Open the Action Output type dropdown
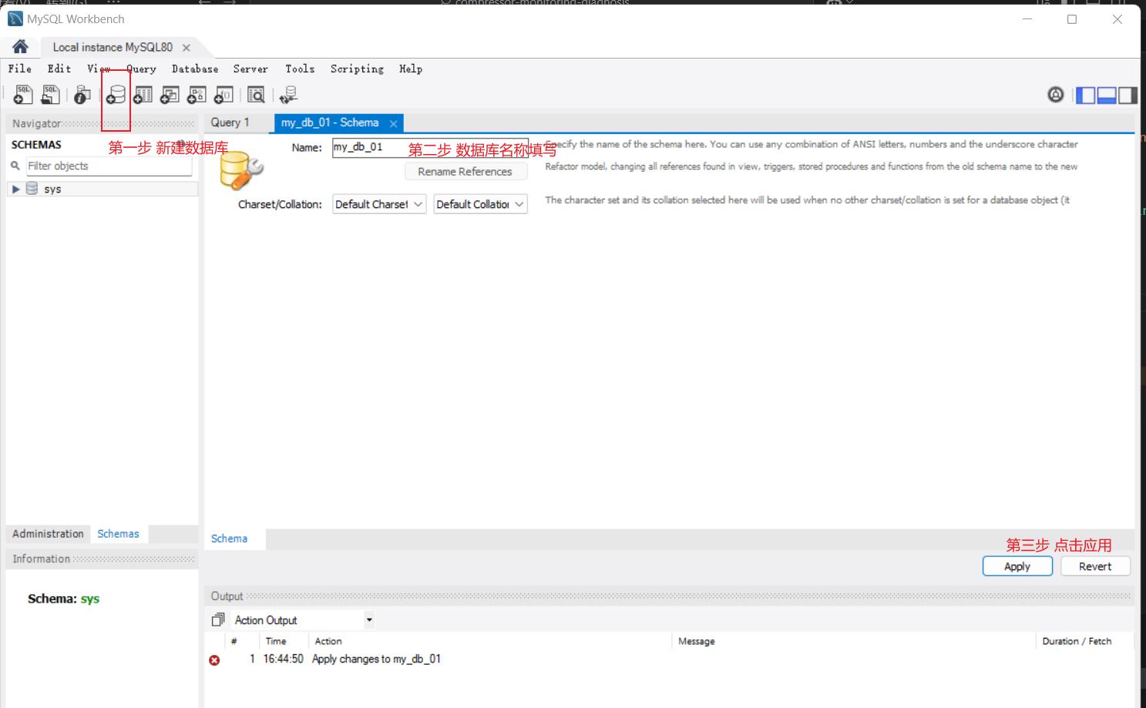Screen dimensions: 1146x708 303,620
